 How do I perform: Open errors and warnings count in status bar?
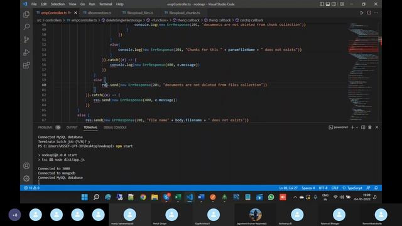pos(32,188)
